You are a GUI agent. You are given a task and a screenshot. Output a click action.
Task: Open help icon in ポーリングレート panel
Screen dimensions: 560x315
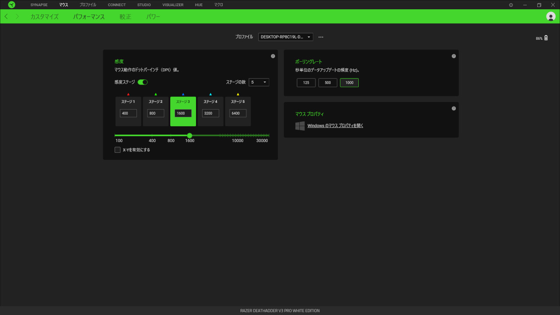(454, 56)
